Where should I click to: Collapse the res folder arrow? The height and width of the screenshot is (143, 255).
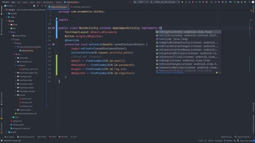coord(14,54)
